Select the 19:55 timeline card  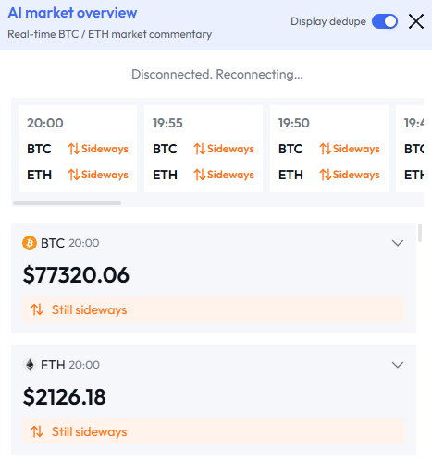pos(204,149)
